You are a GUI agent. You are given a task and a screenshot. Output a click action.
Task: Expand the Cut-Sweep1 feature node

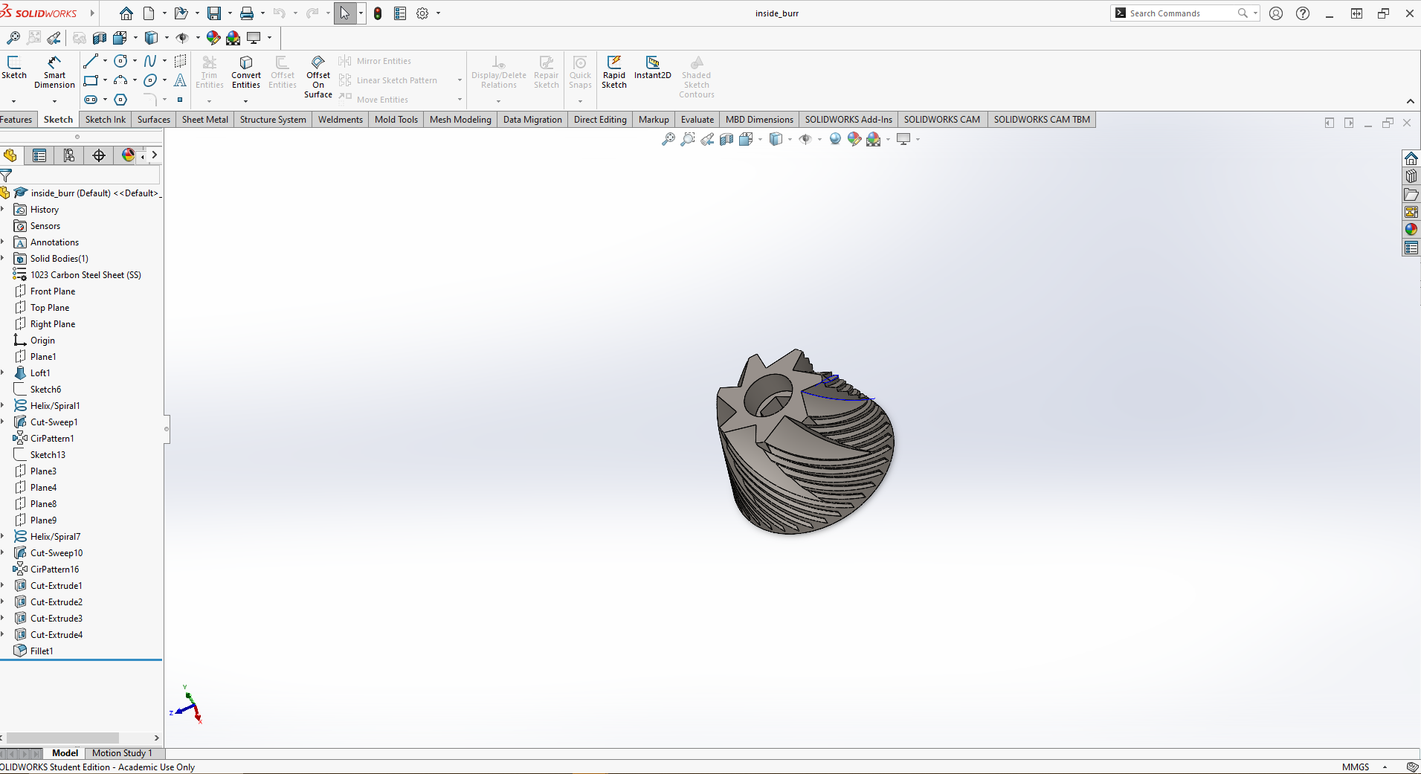pyautogui.click(x=3, y=422)
